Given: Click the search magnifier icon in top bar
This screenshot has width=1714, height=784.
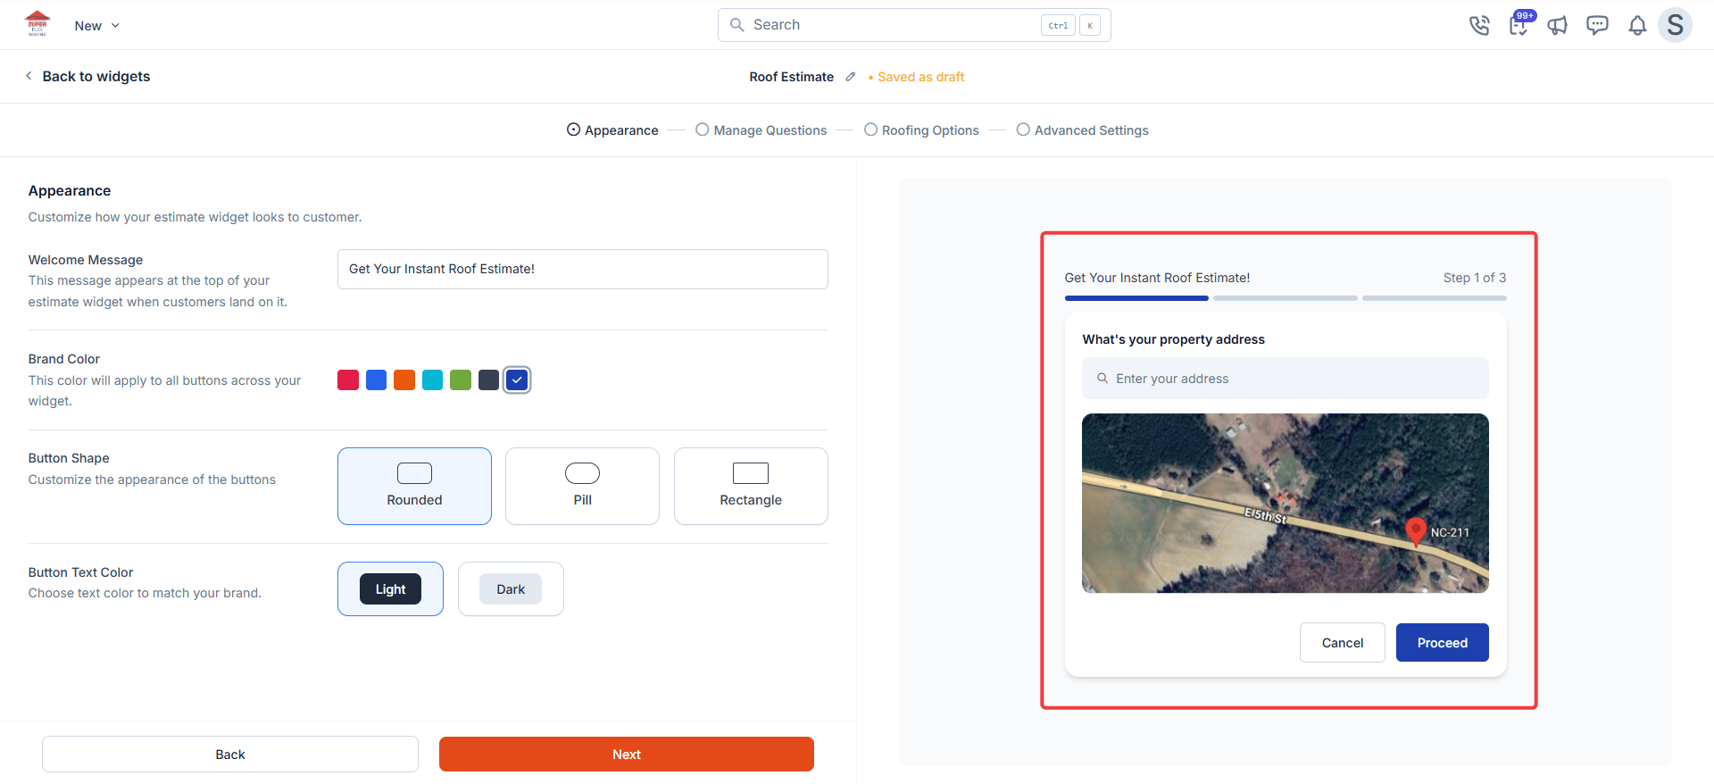Looking at the screenshot, I should tap(737, 25).
